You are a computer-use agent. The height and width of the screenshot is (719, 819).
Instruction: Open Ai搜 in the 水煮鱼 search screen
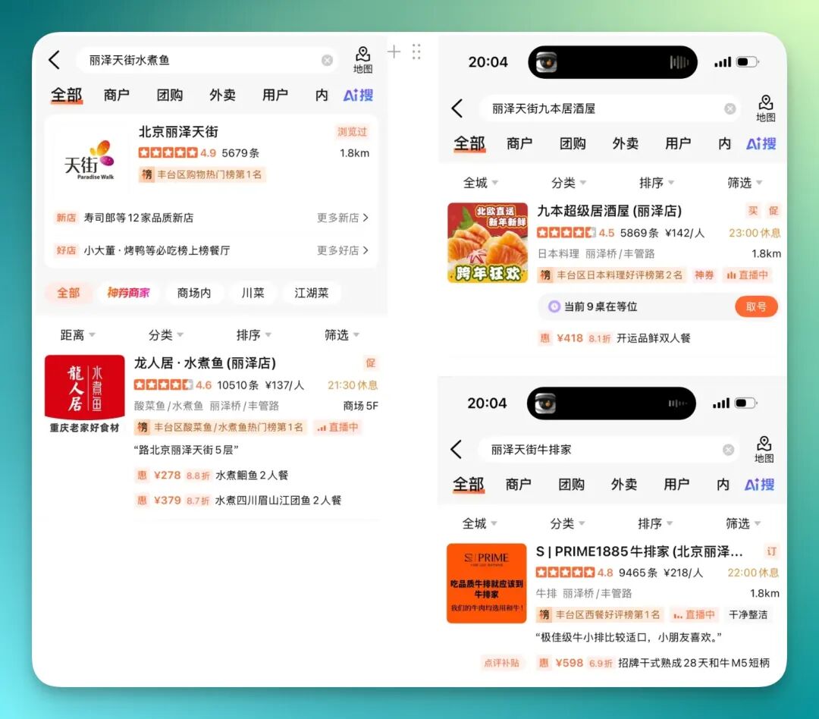point(358,95)
